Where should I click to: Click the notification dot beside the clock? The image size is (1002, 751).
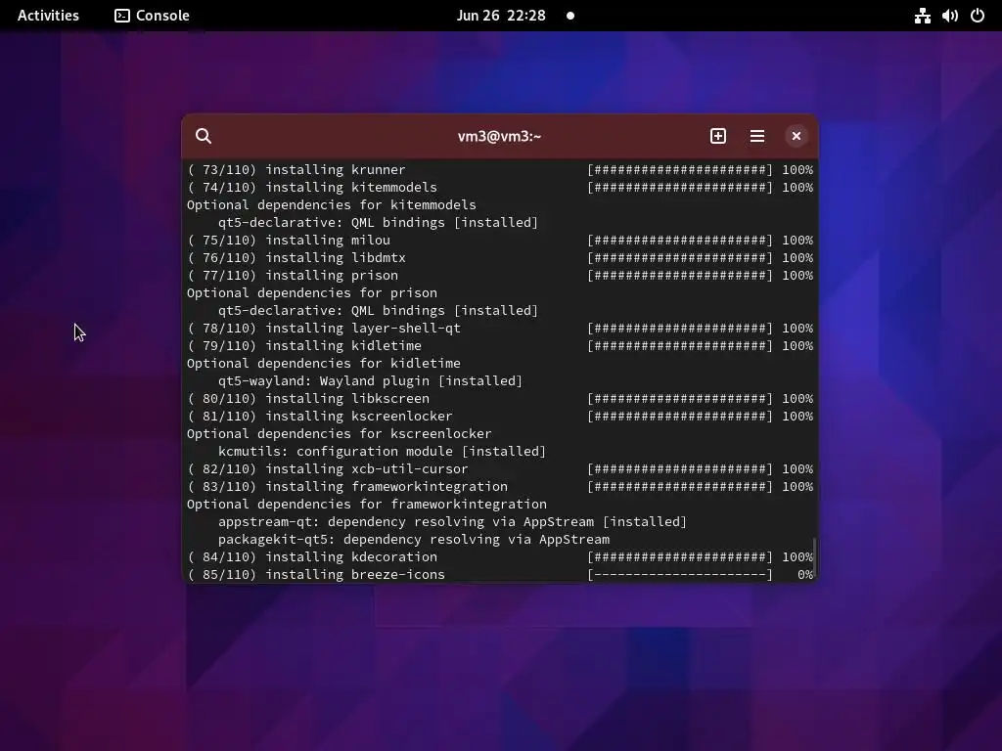[x=570, y=16]
